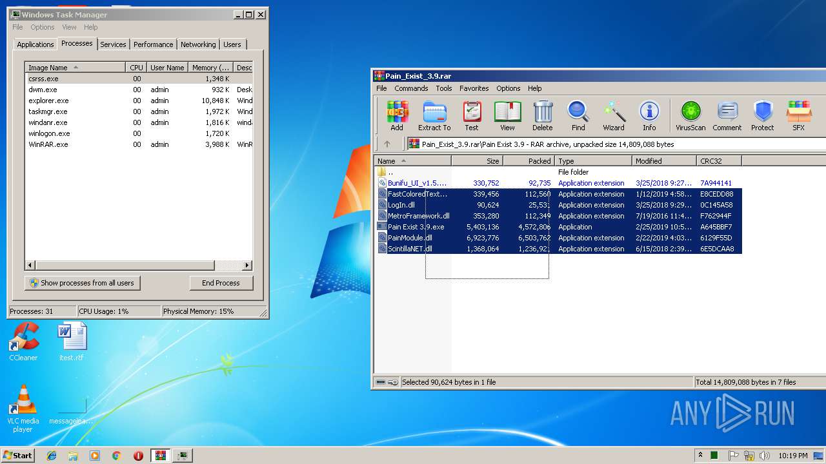Switch to the Applications tab
The image size is (826, 464).
[x=35, y=44]
